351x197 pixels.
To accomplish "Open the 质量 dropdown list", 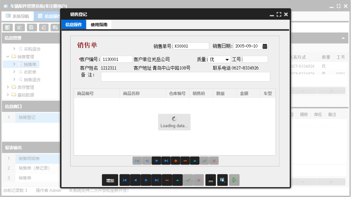I will click(227, 60).
